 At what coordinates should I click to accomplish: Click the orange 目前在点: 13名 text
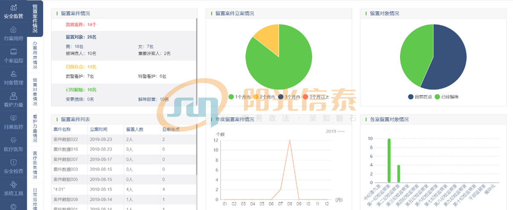click(81, 67)
